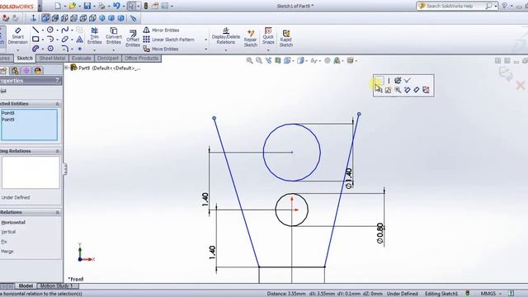Expand the Trim Entities dropdown arrow
The height and width of the screenshot is (297, 528).
[x=94, y=49]
